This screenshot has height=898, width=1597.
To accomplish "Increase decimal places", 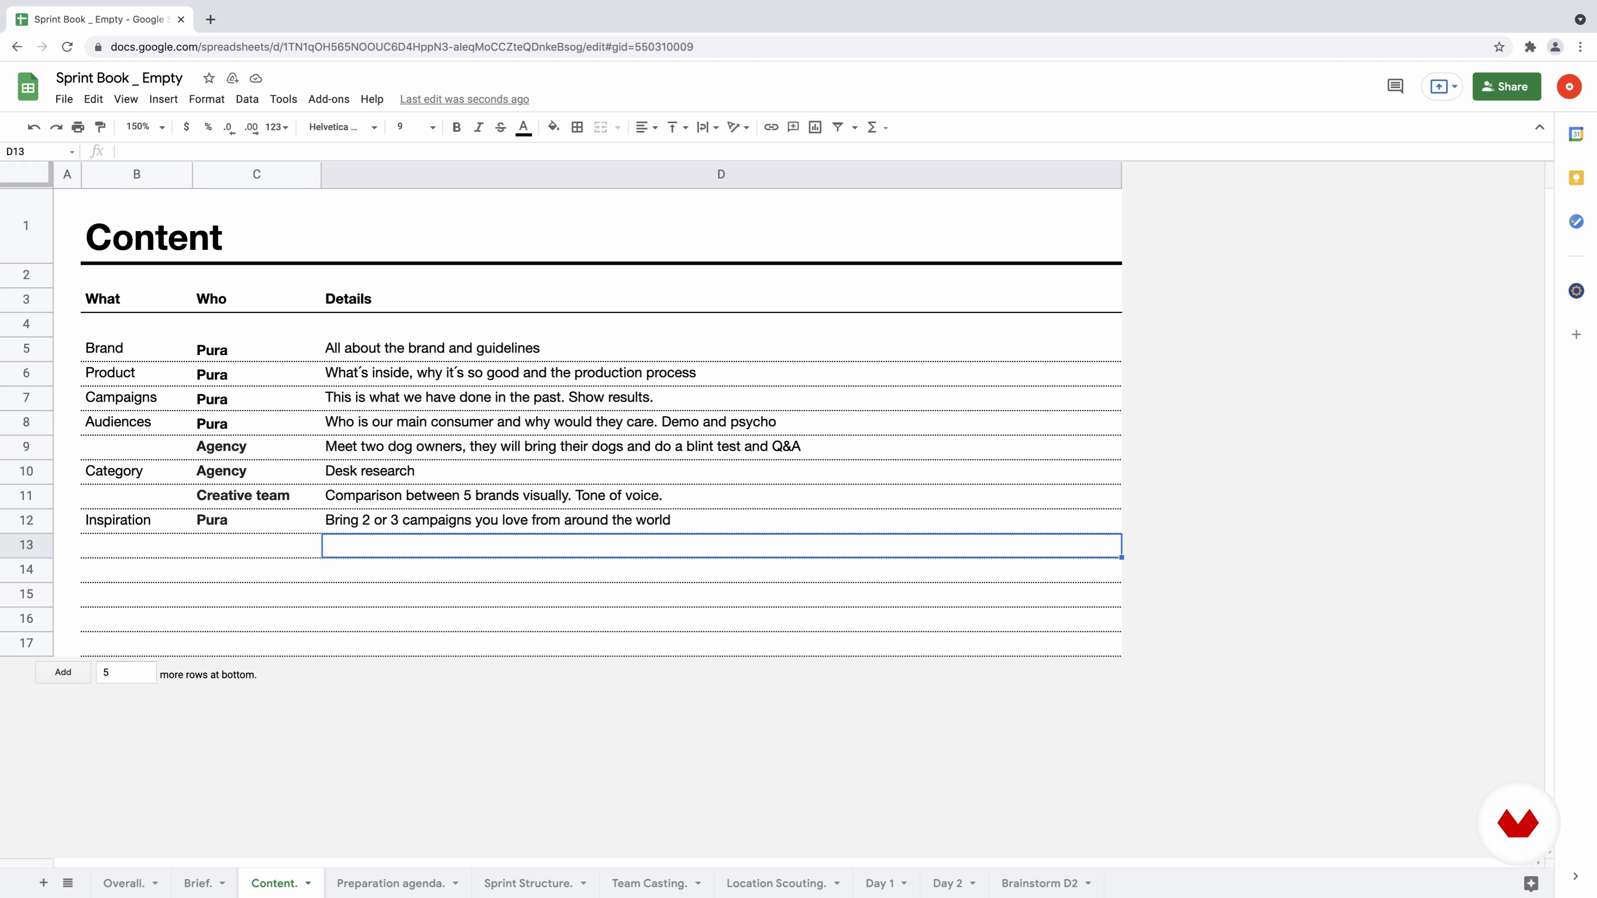I will [251, 127].
